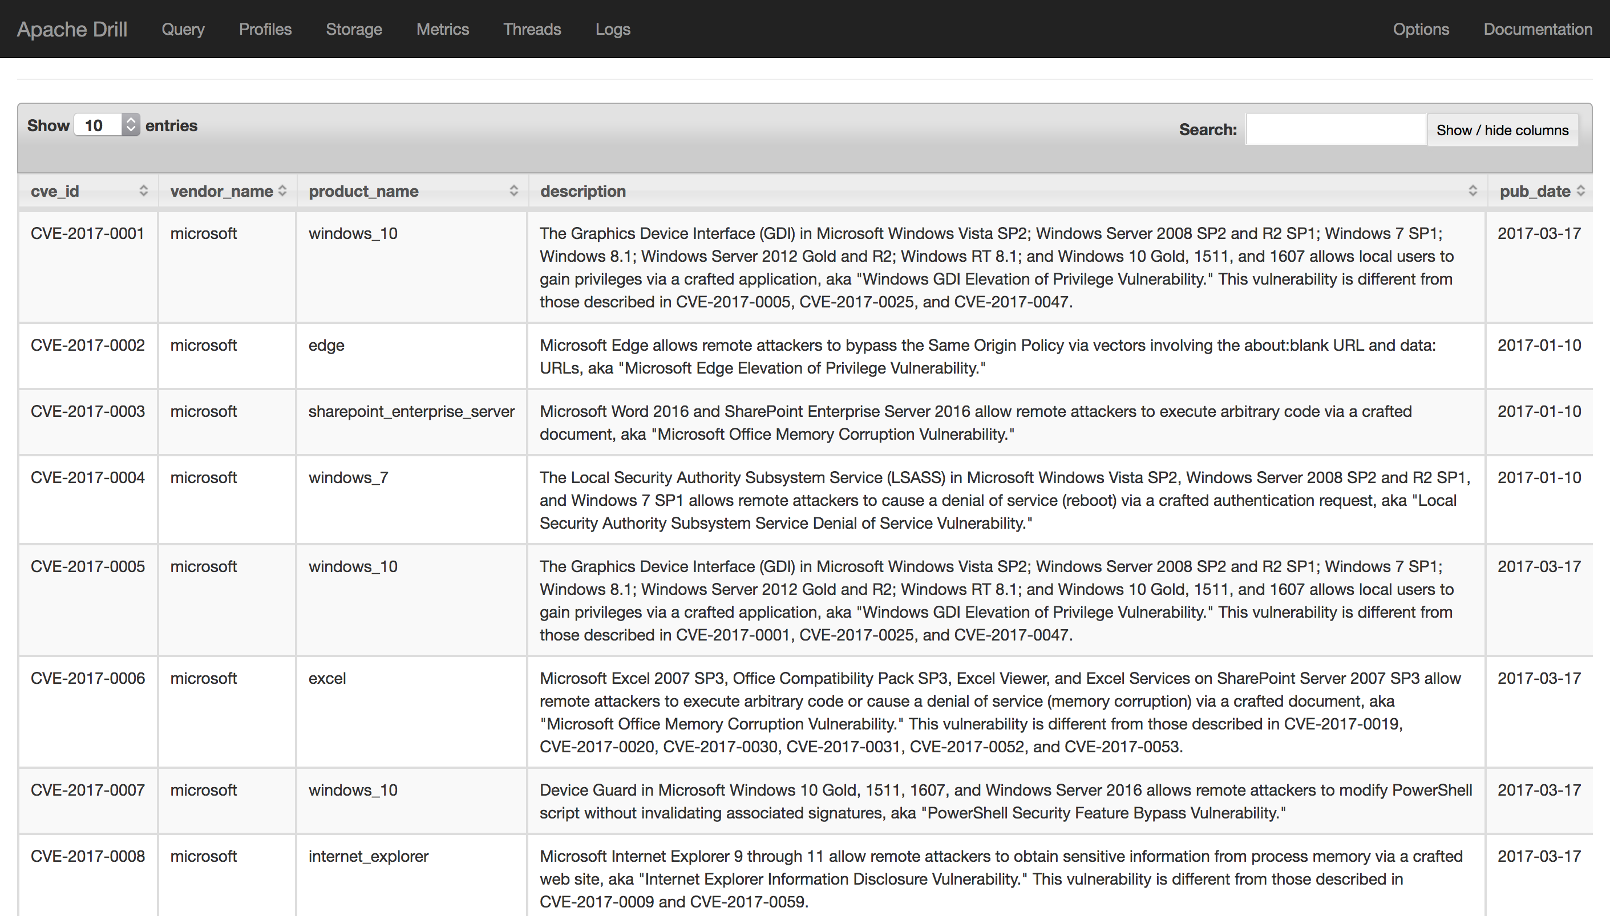
Task: Click the 2017-01-10 date for CVE-2017-0002
Action: [x=1539, y=346]
